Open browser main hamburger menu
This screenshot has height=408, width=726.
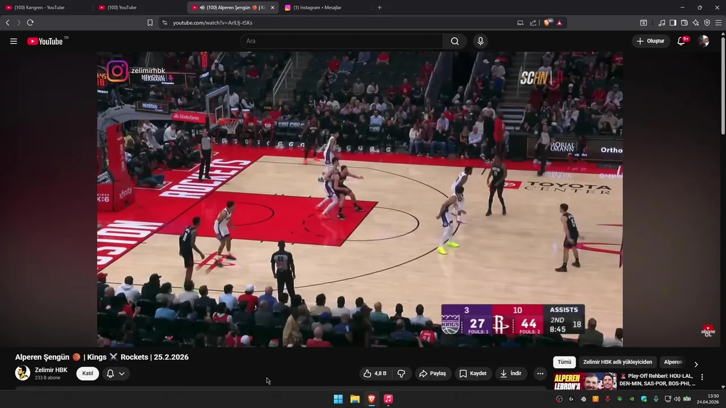tap(719, 23)
